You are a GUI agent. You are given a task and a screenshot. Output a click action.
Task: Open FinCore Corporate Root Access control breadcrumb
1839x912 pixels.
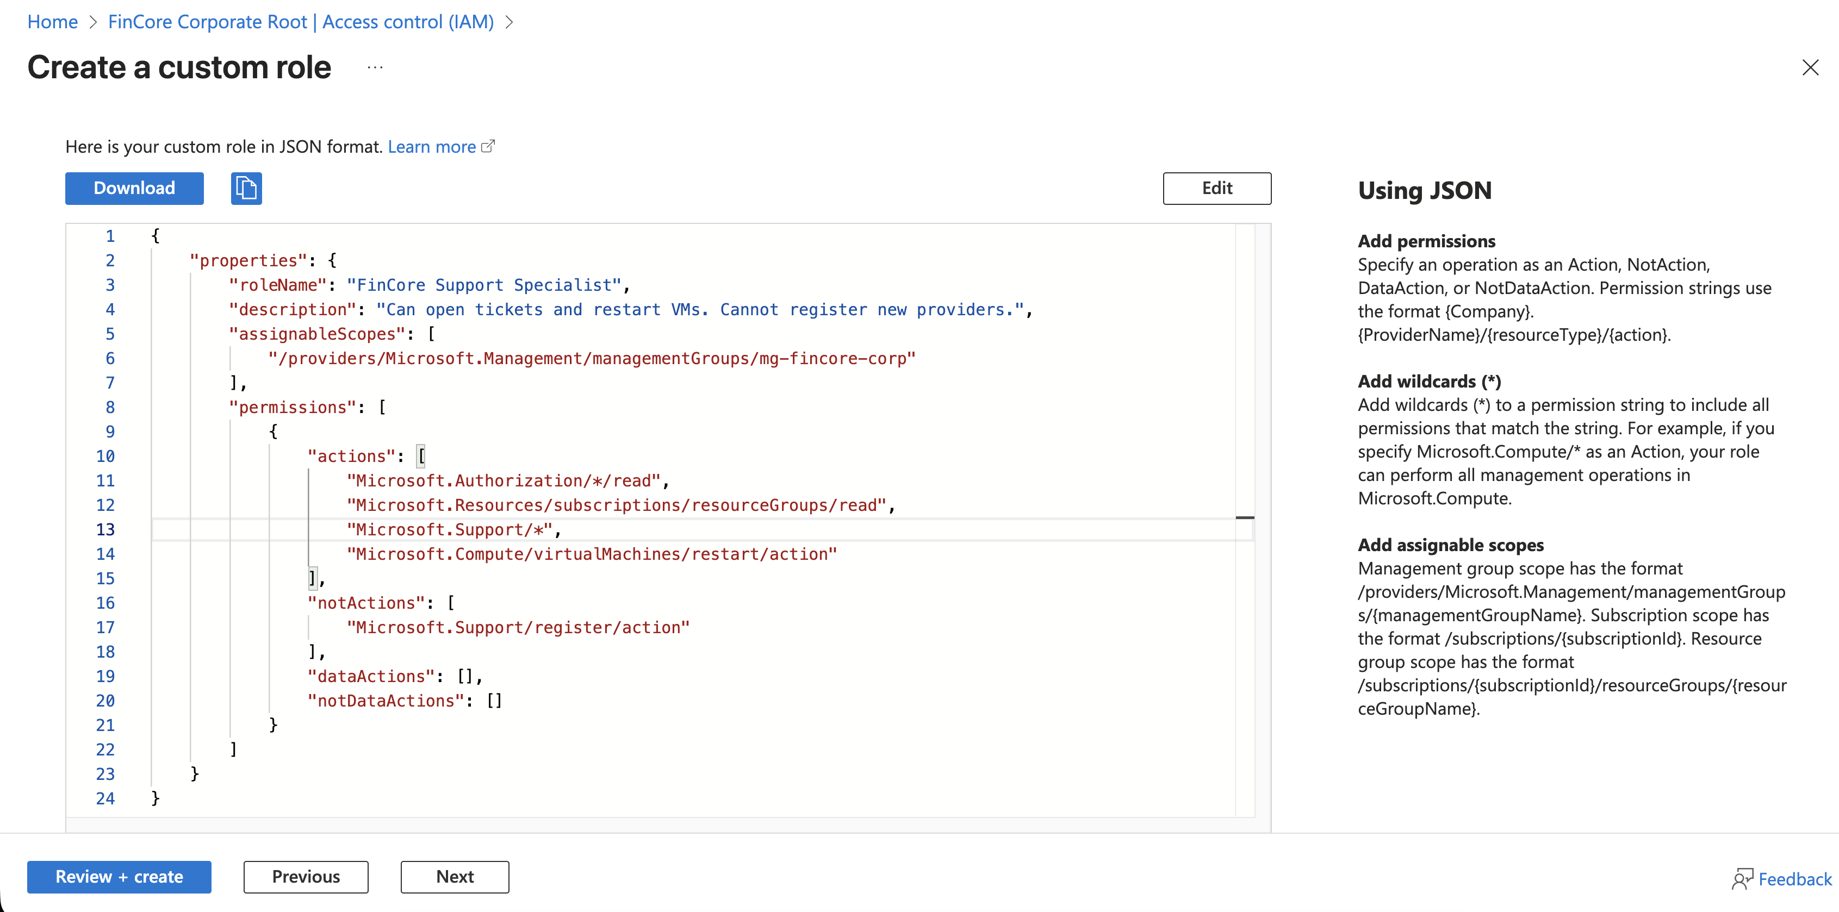coord(301,22)
